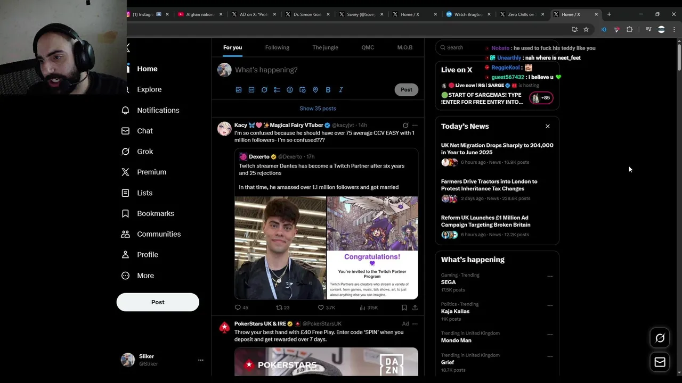Open Premium X icon in sidebar
The image size is (682, 383).
125,172
